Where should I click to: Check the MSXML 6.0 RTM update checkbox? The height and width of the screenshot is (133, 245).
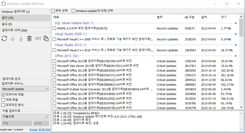tap(54, 28)
